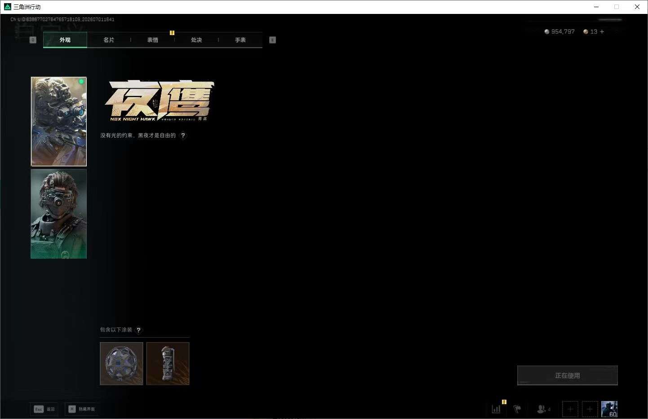Click the 正在使用 button
Viewport: 648px width, 419px height.
coord(568,375)
